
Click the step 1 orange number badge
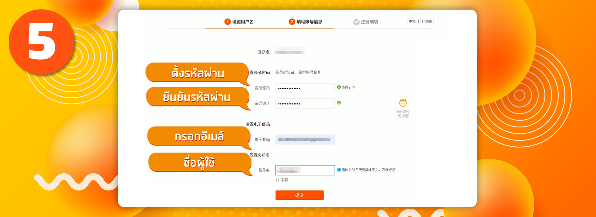click(228, 22)
